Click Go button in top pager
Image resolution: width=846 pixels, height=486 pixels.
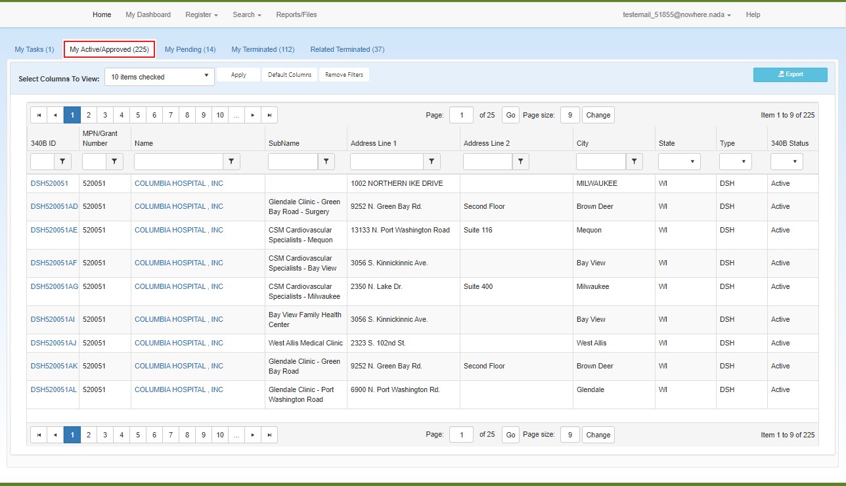click(x=511, y=115)
